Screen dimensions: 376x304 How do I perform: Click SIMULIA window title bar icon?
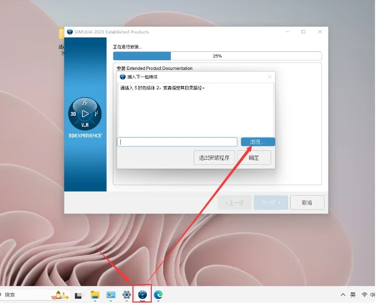point(70,31)
